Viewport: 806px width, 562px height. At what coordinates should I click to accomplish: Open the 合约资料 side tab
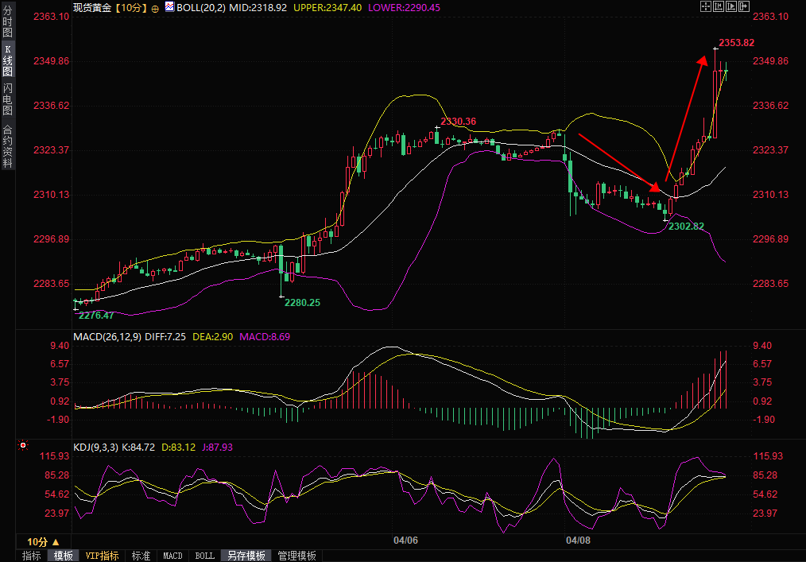tap(7, 145)
